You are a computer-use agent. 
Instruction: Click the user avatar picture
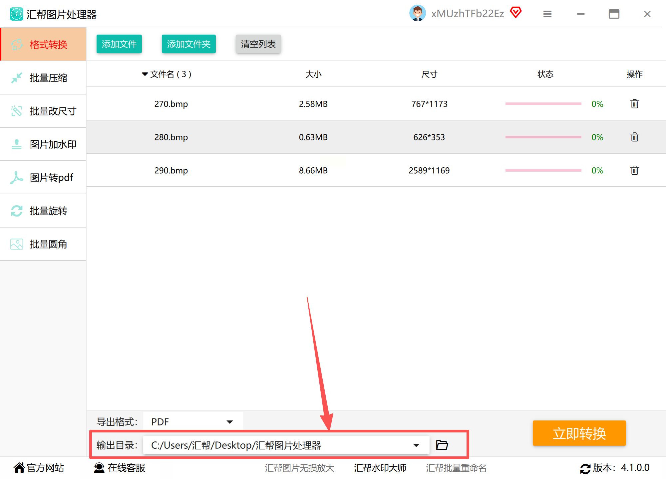coord(417,13)
